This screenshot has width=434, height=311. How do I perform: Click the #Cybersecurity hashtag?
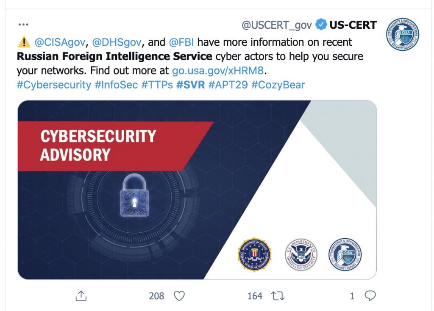click(54, 85)
